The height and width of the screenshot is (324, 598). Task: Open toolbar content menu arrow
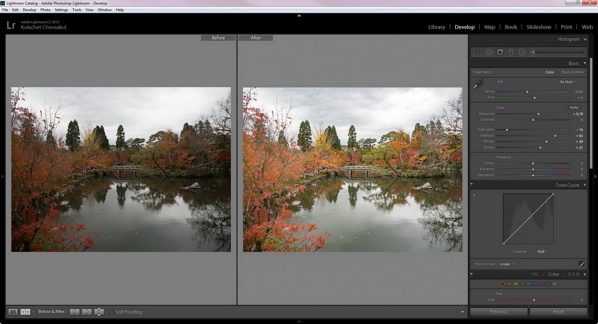[462, 312]
